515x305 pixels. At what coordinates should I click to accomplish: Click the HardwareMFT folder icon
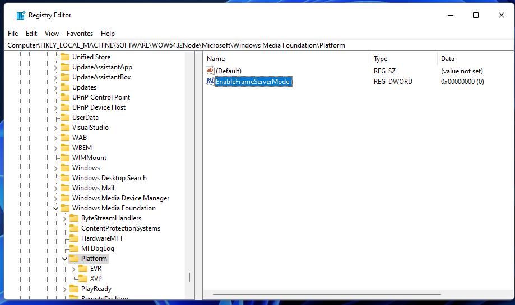click(x=74, y=238)
